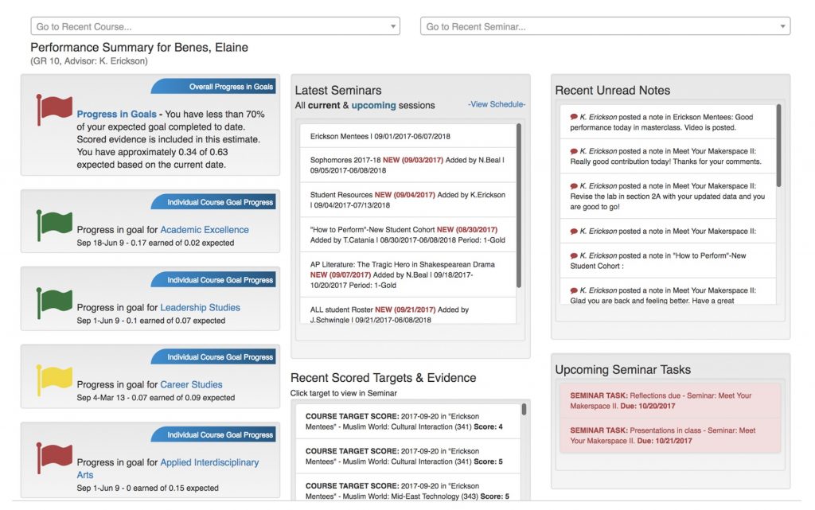Click comment icon on the empty Makerspace II note
Viewport: 815px width, 510px height.
click(574, 231)
